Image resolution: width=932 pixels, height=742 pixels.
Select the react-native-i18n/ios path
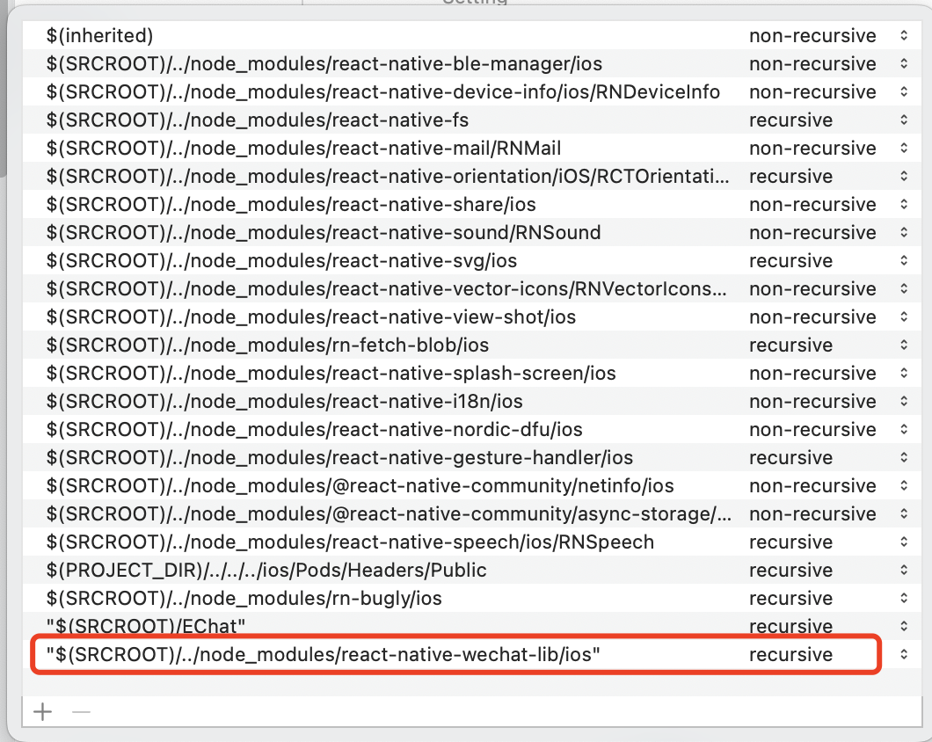pos(285,401)
